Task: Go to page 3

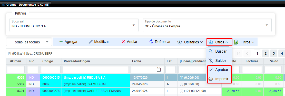Action: 273,53
